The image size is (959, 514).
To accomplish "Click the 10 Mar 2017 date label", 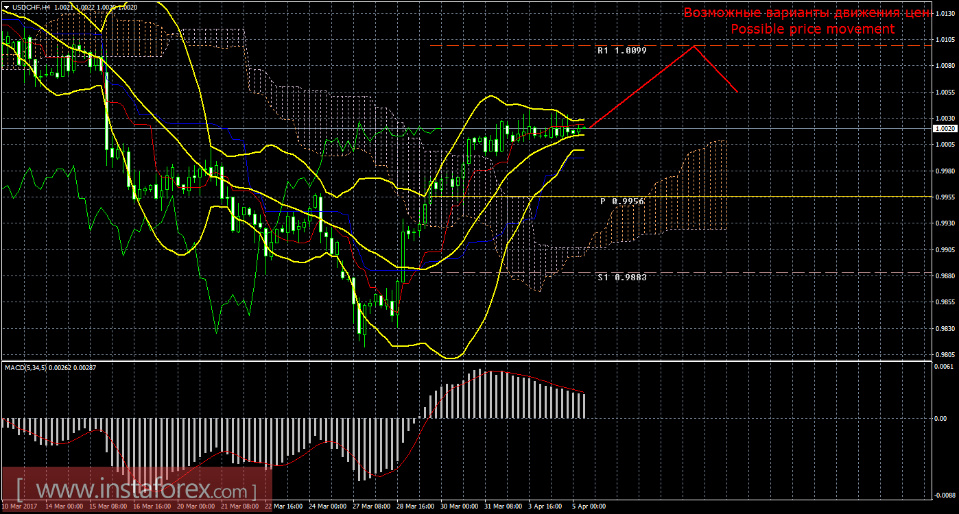I will click(19, 507).
